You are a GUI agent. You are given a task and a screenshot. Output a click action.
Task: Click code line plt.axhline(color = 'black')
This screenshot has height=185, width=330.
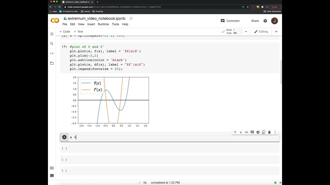pos(98,60)
